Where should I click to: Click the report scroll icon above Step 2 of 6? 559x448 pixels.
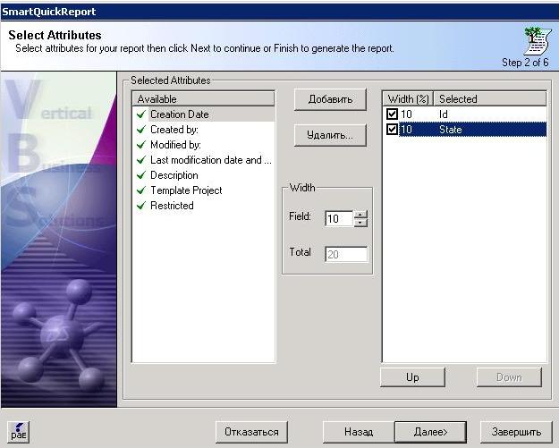tap(538, 40)
